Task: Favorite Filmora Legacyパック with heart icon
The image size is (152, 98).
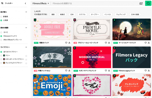Action: [x=146, y=71]
